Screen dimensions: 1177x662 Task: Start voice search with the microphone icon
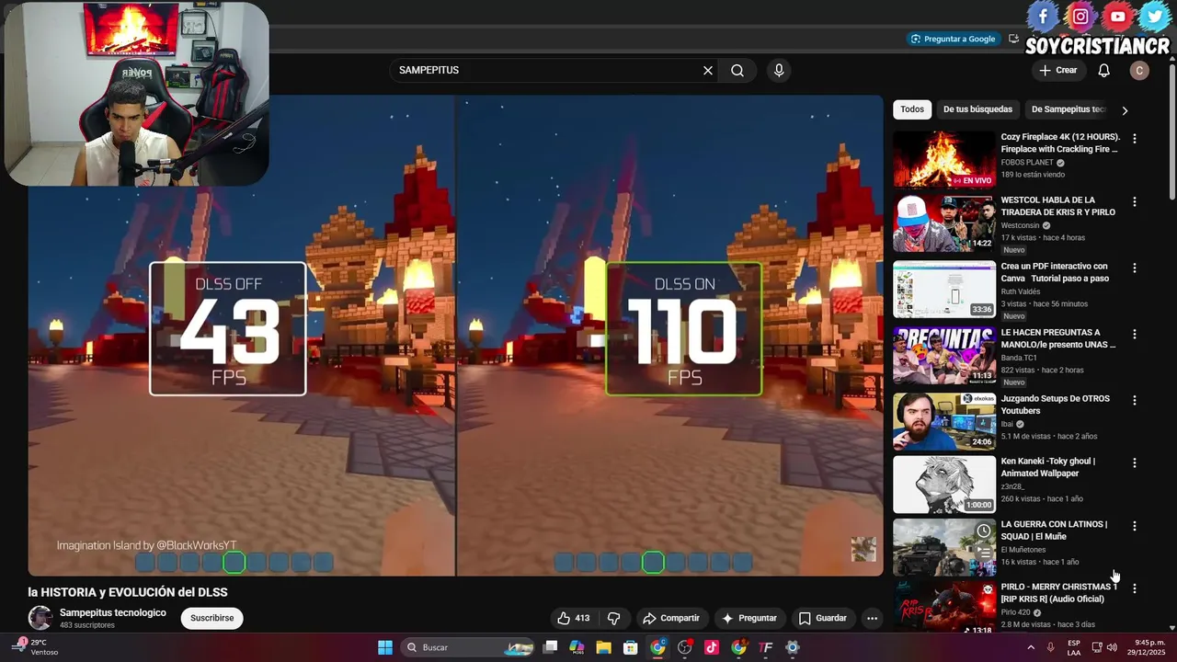pyautogui.click(x=779, y=71)
